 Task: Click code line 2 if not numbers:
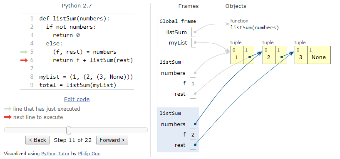coord(71,27)
